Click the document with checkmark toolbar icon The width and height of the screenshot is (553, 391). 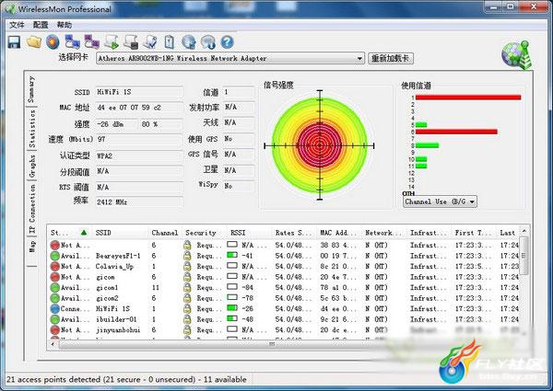click(150, 42)
